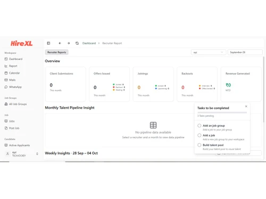This screenshot has height=199, width=266.
Task: Switch to the Recruiter Reports tab
Action: point(57,52)
